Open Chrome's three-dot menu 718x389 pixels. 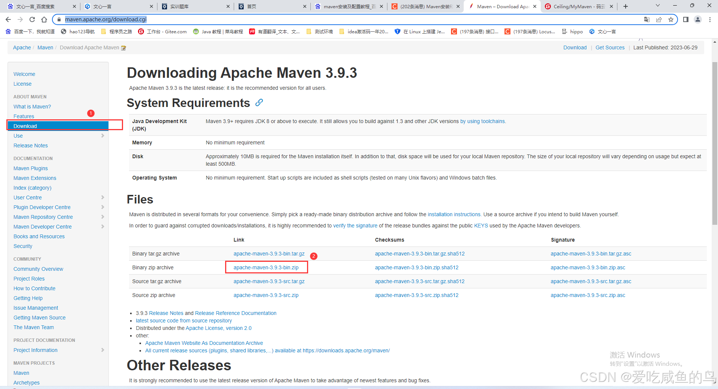(710, 19)
